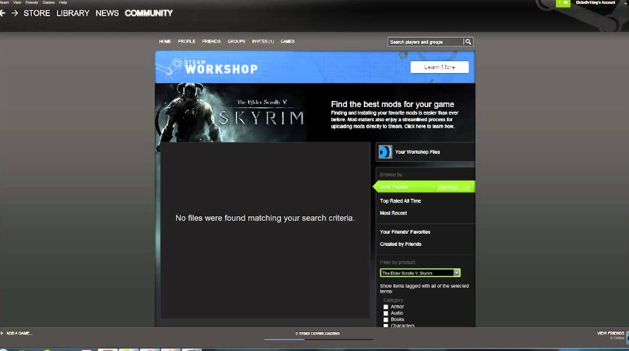Open Your Friends' Favorites
This screenshot has width=629, height=351.
click(x=405, y=232)
